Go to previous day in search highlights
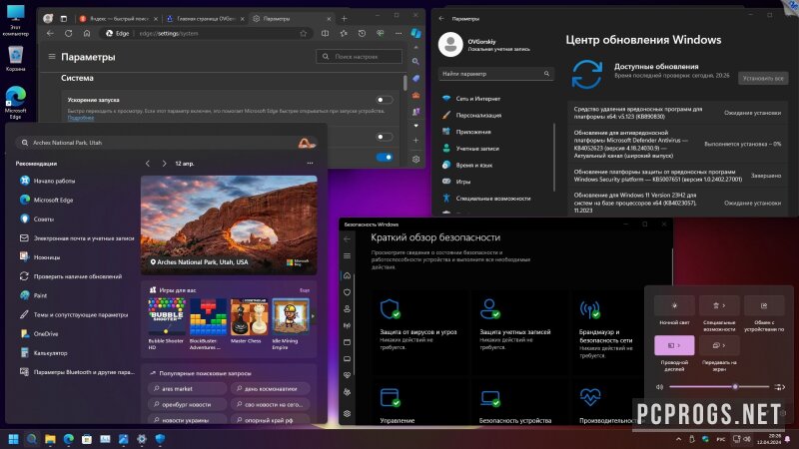Screen dimensions: 799x449 click(x=148, y=164)
